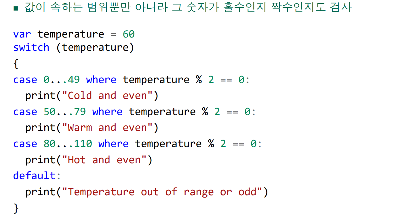Click the 'var' keyword on the first code line
This screenshot has width=409, height=216.
22,34
